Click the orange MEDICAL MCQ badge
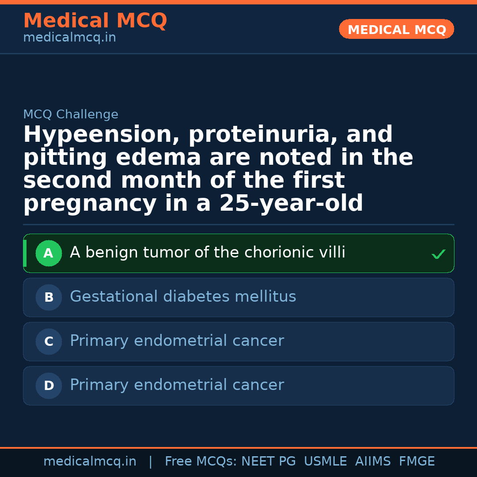Screen dimensions: 477x477 tap(396, 30)
